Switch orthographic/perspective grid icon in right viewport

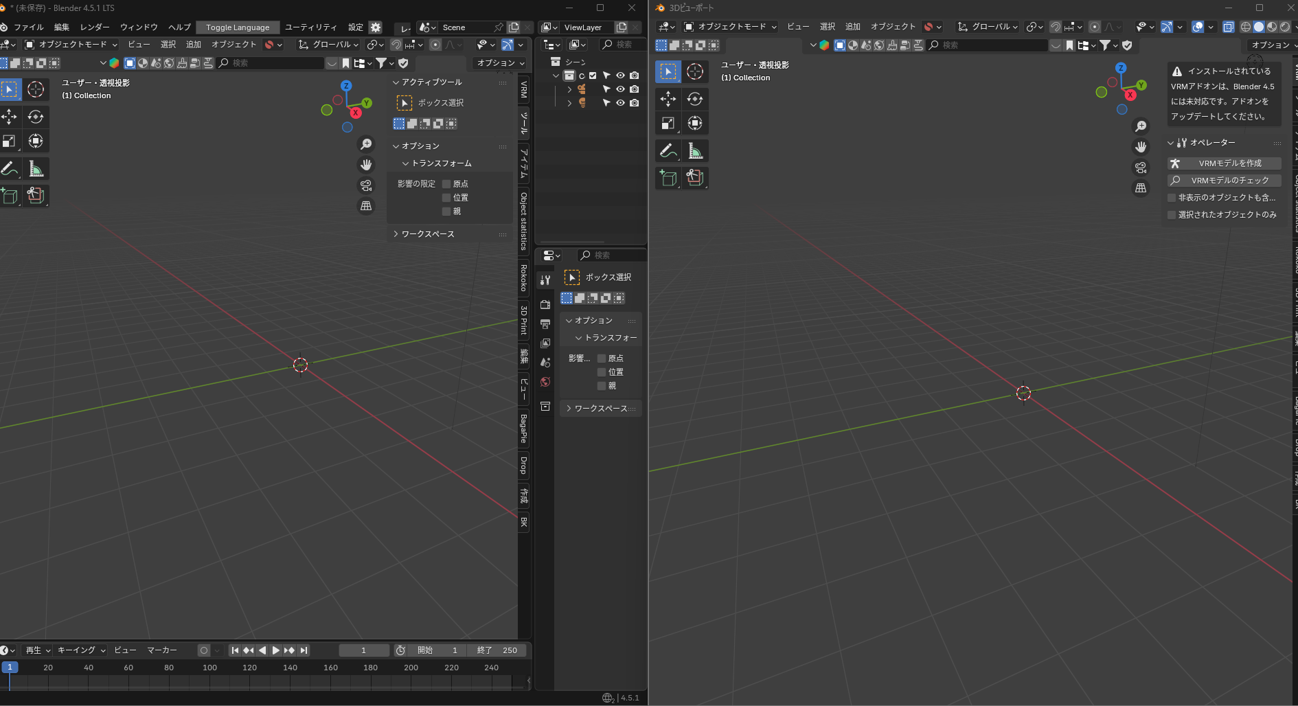pyautogui.click(x=1140, y=188)
